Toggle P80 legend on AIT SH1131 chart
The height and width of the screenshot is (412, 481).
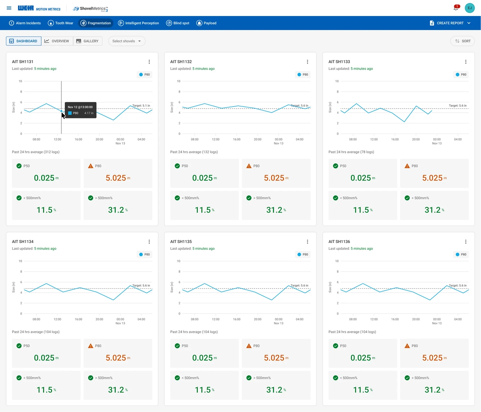pyautogui.click(x=145, y=75)
